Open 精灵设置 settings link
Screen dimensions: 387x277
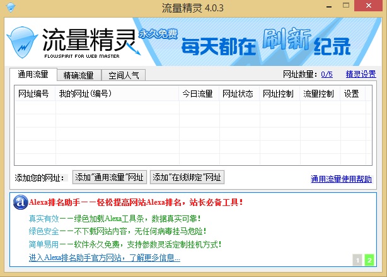361,74
